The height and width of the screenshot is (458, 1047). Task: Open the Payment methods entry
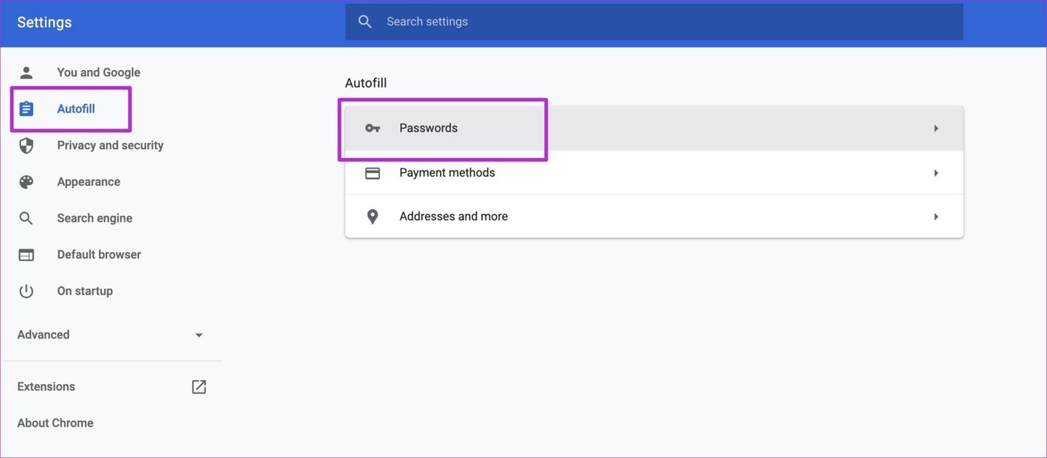coord(654,173)
